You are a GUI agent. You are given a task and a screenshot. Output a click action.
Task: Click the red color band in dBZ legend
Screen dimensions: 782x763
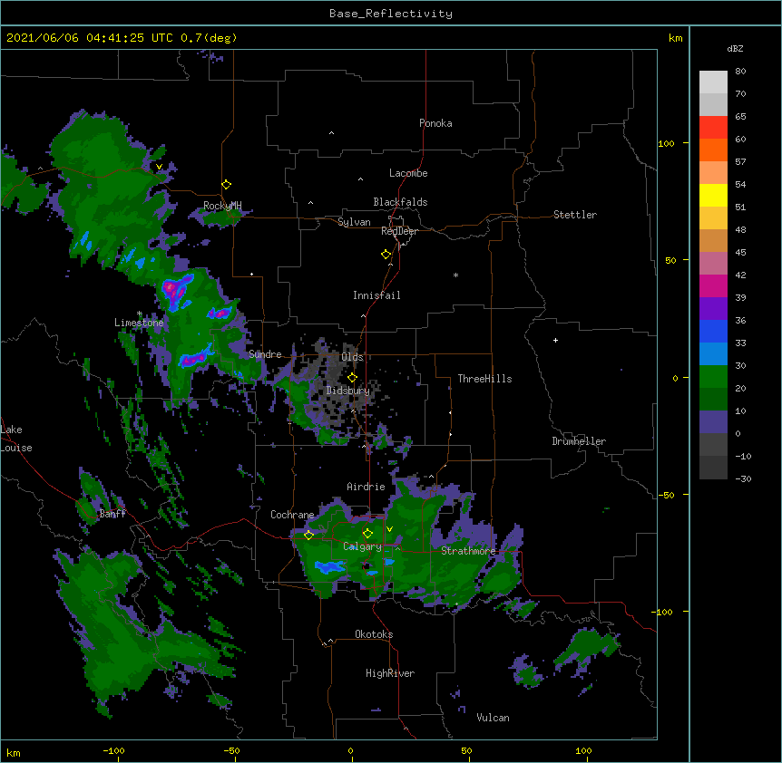[x=713, y=127]
